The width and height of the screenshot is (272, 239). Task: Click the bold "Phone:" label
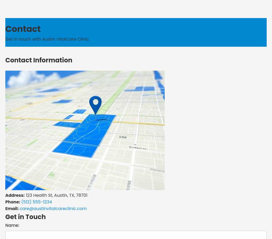point(13,202)
